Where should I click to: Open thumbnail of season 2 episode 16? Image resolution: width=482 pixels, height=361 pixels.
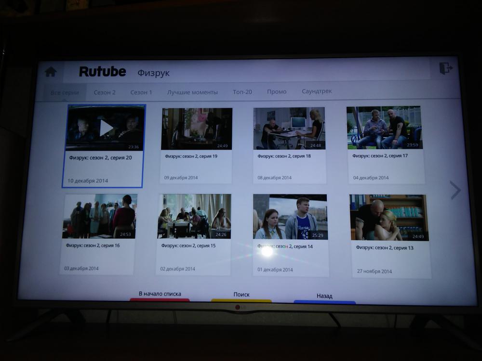[100, 216]
